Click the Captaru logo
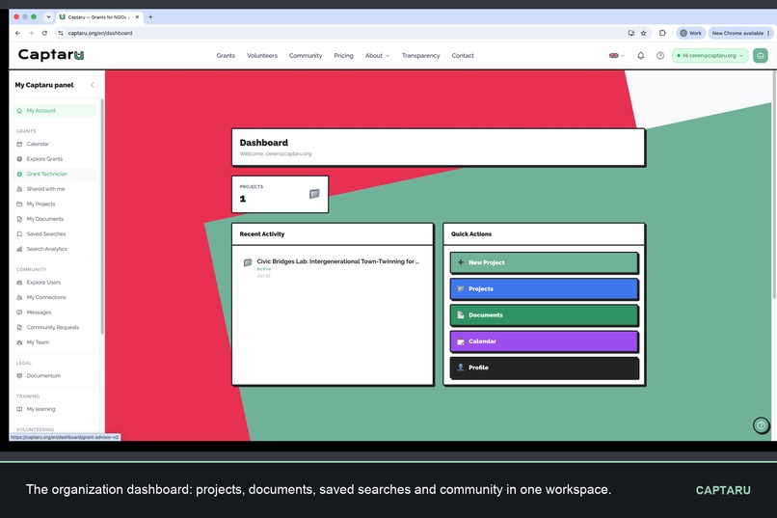This screenshot has height=518, width=777. tap(51, 55)
